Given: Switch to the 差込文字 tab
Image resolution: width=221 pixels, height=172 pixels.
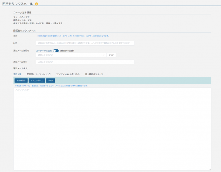Looking at the screenshot, I should [17, 74].
